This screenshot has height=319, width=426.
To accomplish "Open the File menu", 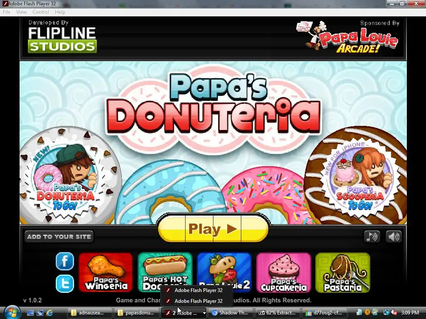I will (7, 12).
